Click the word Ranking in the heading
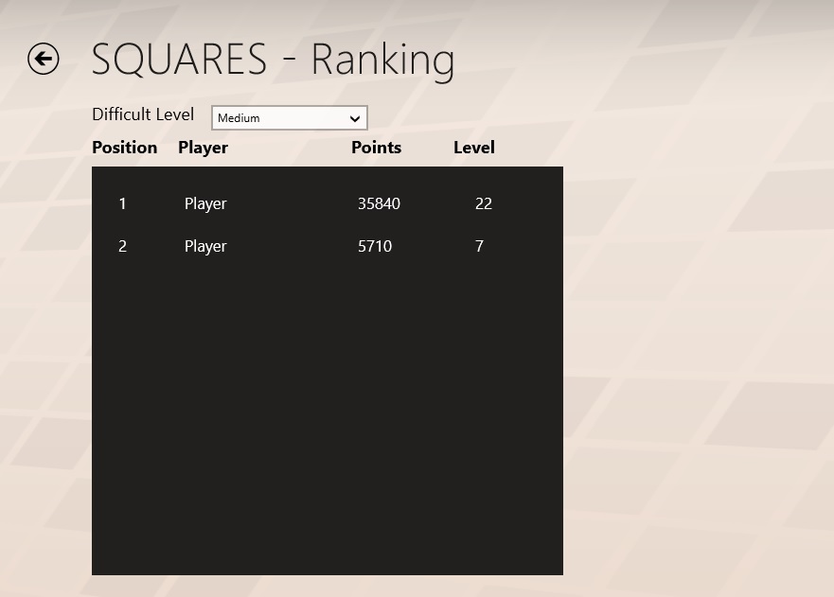The width and height of the screenshot is (834, 597). tap(382, 60)
